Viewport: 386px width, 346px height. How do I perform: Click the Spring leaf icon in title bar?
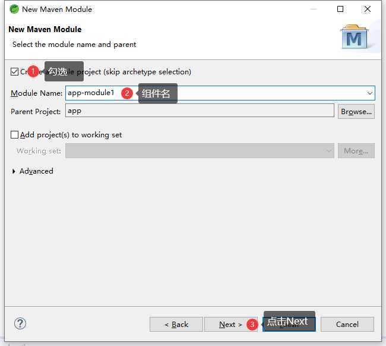(14, 9)
